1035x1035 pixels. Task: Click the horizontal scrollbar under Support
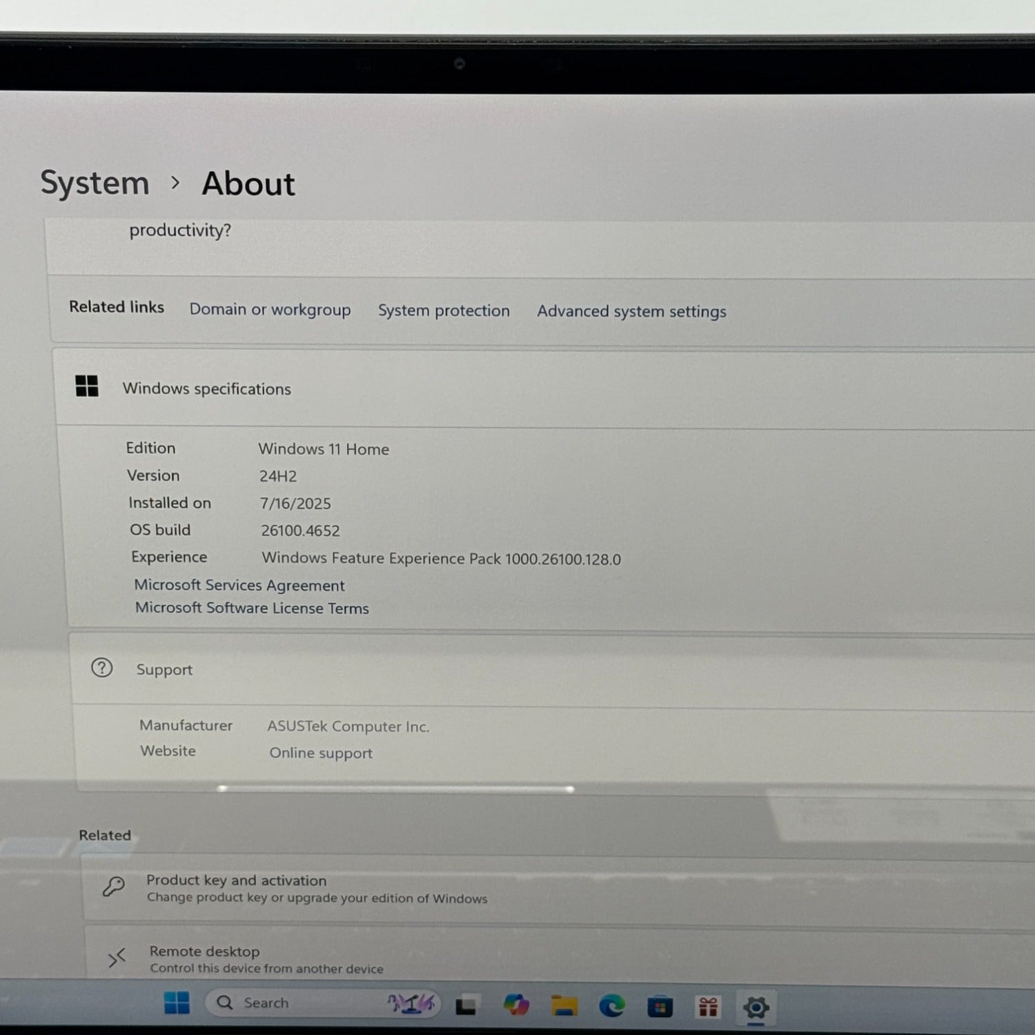(x=395, y=788)
